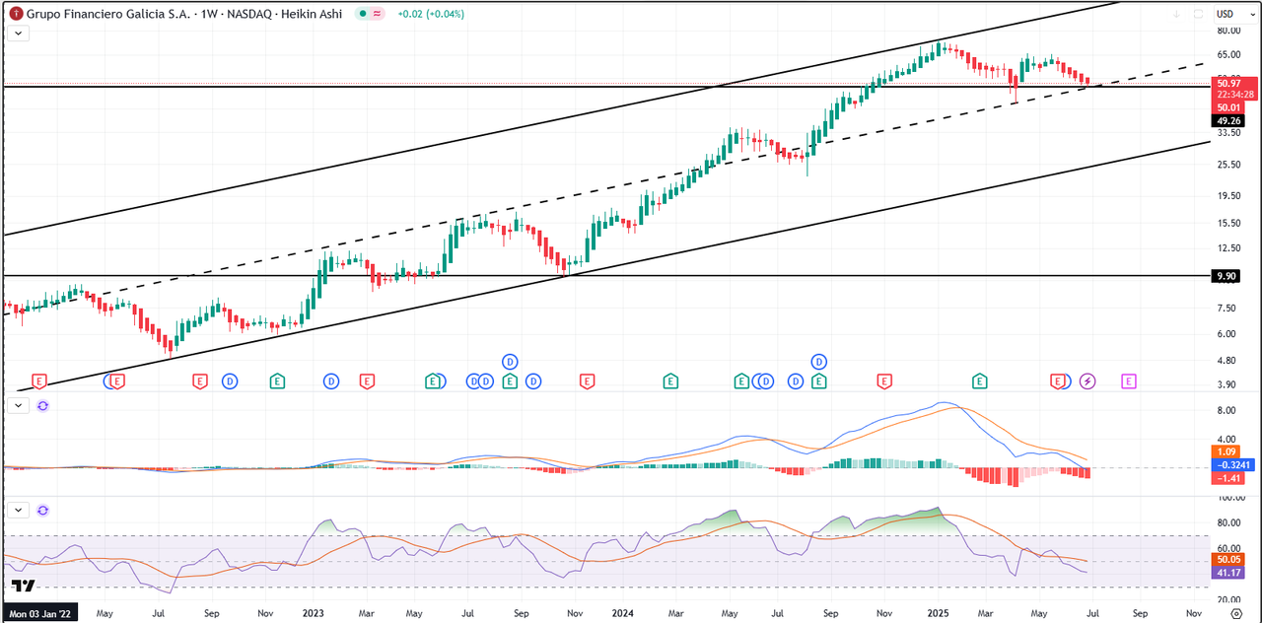The height and width of the screenshot is (623, 1262).
Task: Open the leftmost red earnings E marker
Action: (x=39, y=381)
